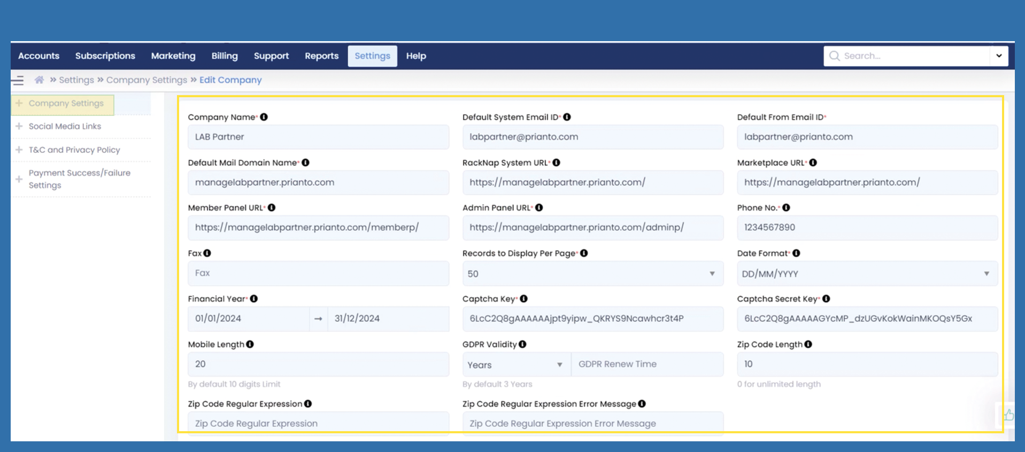Click the home icon in breadcrumb

click(x=39, y=80)
